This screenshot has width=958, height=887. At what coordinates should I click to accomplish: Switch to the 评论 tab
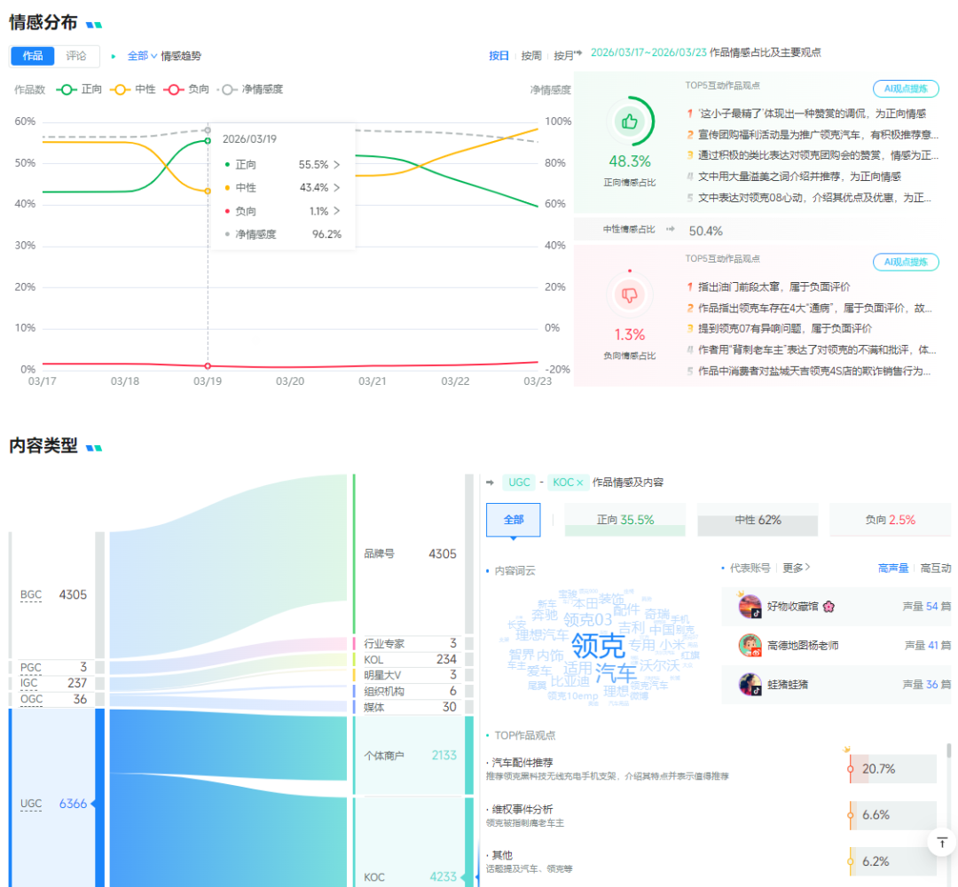click(77, 56)
